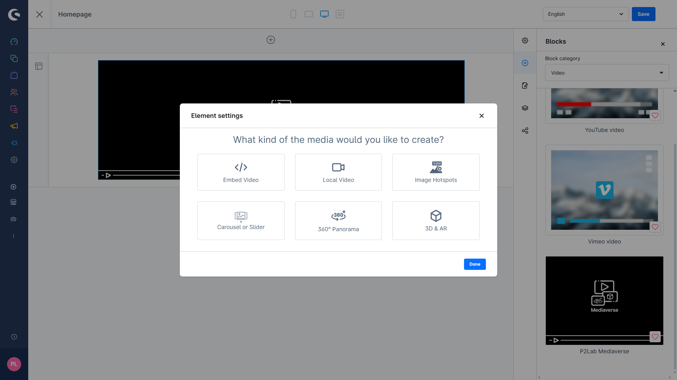Choose the Local Video option

pos(338,172)
